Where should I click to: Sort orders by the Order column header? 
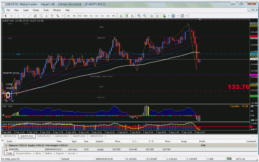[x=10, y=141]
